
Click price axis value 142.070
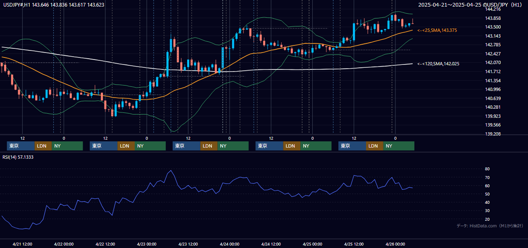pyautogui.click(x=493, y=62)
